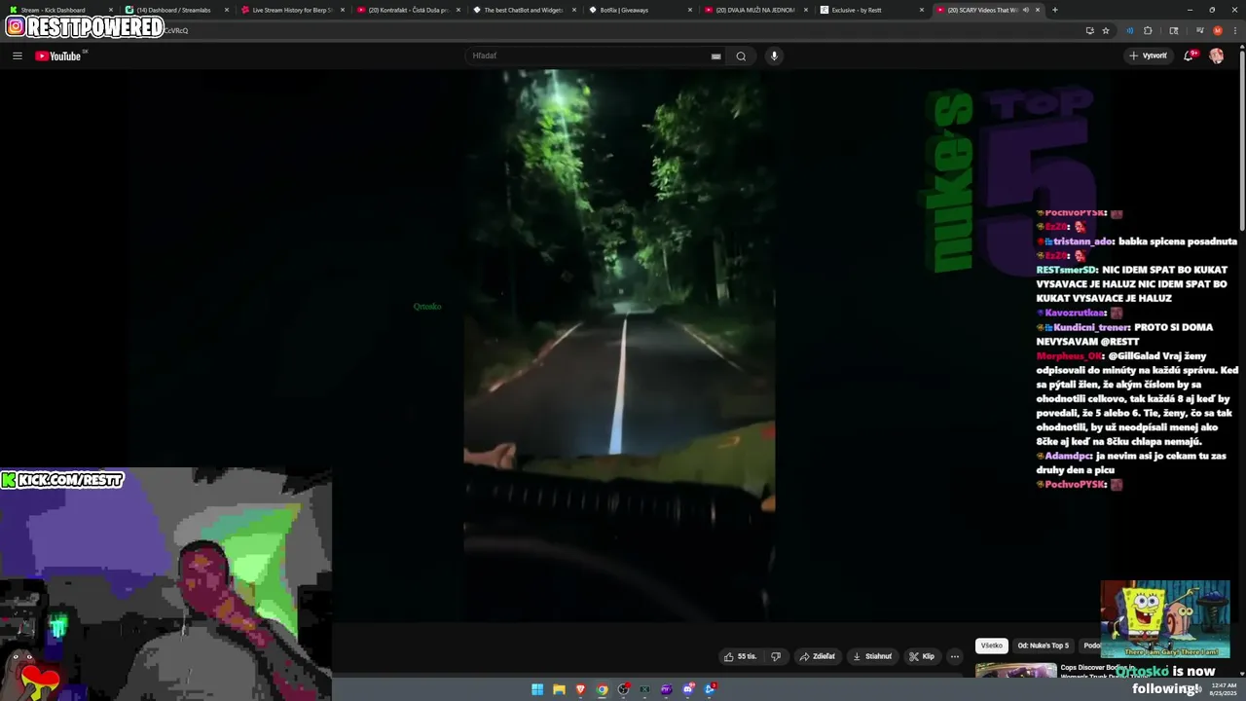Screen dimensions: 1246x701
Task: Click the Zdieľať share button
Action: [x=818, y=656]
